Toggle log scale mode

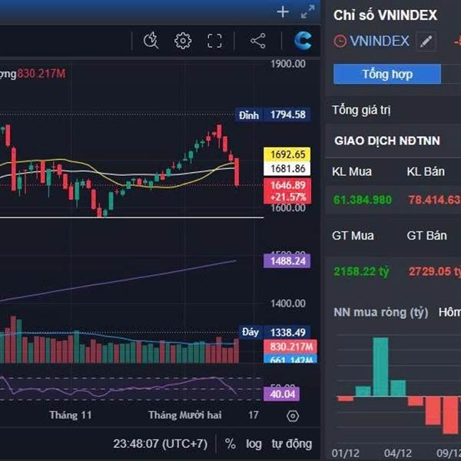254,443
